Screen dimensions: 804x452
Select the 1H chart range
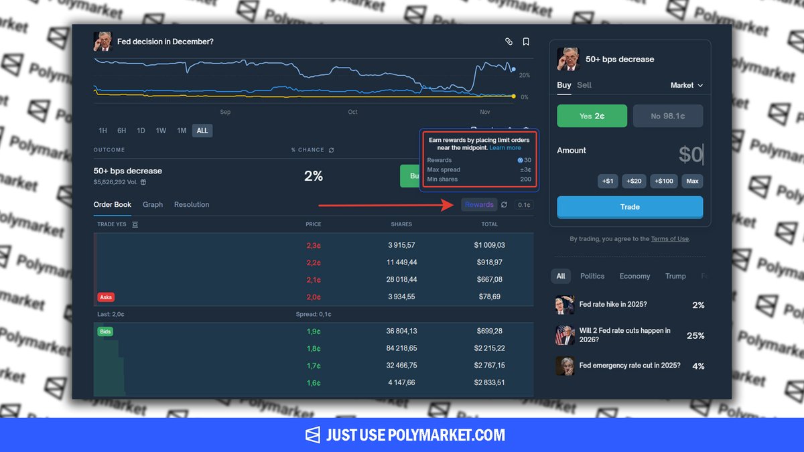coord(103,131)
